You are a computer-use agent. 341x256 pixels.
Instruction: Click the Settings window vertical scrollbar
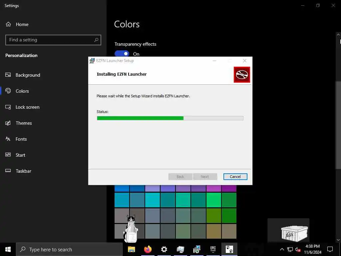[338, 125]
